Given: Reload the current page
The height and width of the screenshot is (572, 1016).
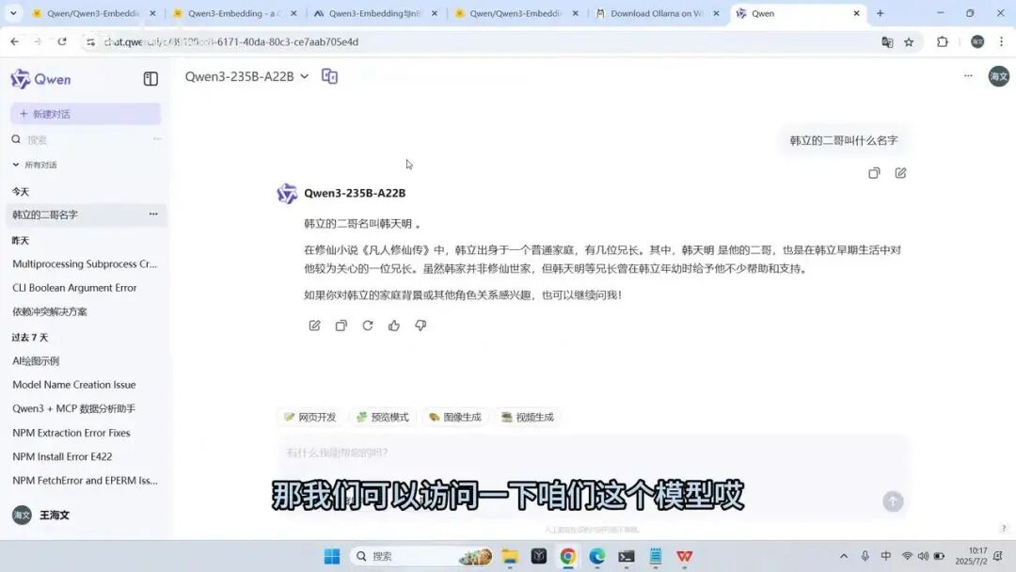Looking at the screenshot, I should pos(61,41).
